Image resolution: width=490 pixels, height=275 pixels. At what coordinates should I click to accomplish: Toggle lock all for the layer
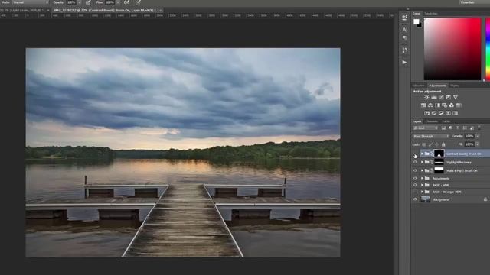[x=443, y=144]
